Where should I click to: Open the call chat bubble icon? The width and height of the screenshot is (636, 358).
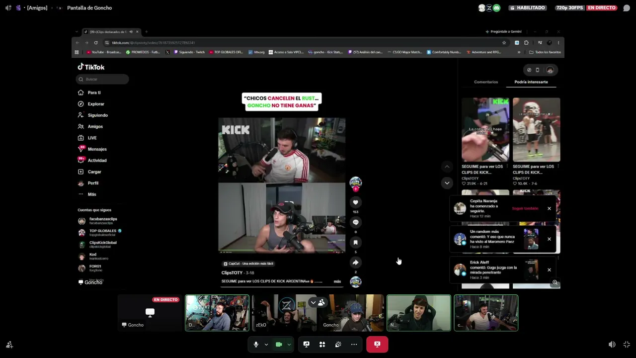[627, 8]
